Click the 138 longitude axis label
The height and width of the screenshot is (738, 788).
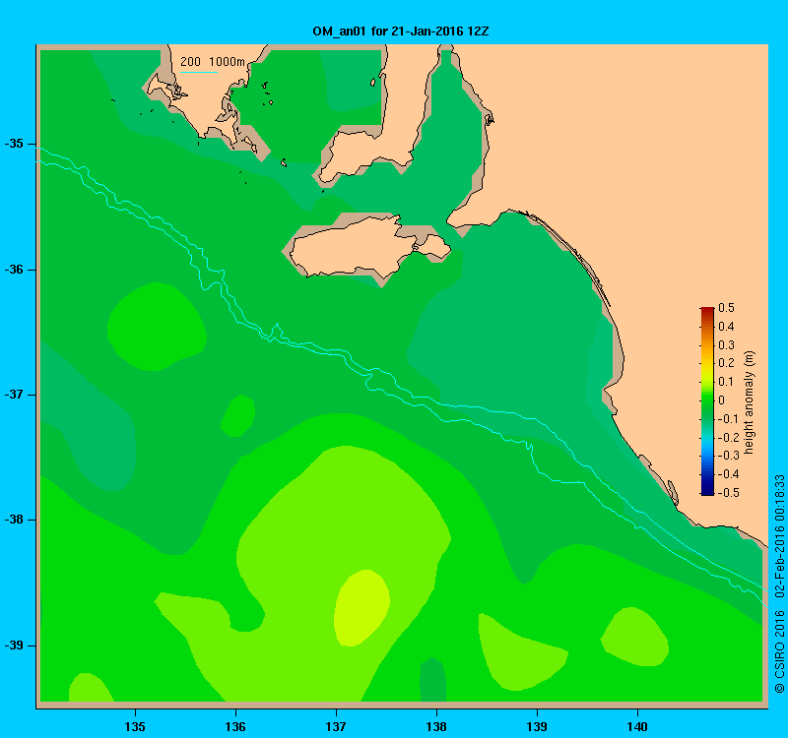click(x=436, y=726)
